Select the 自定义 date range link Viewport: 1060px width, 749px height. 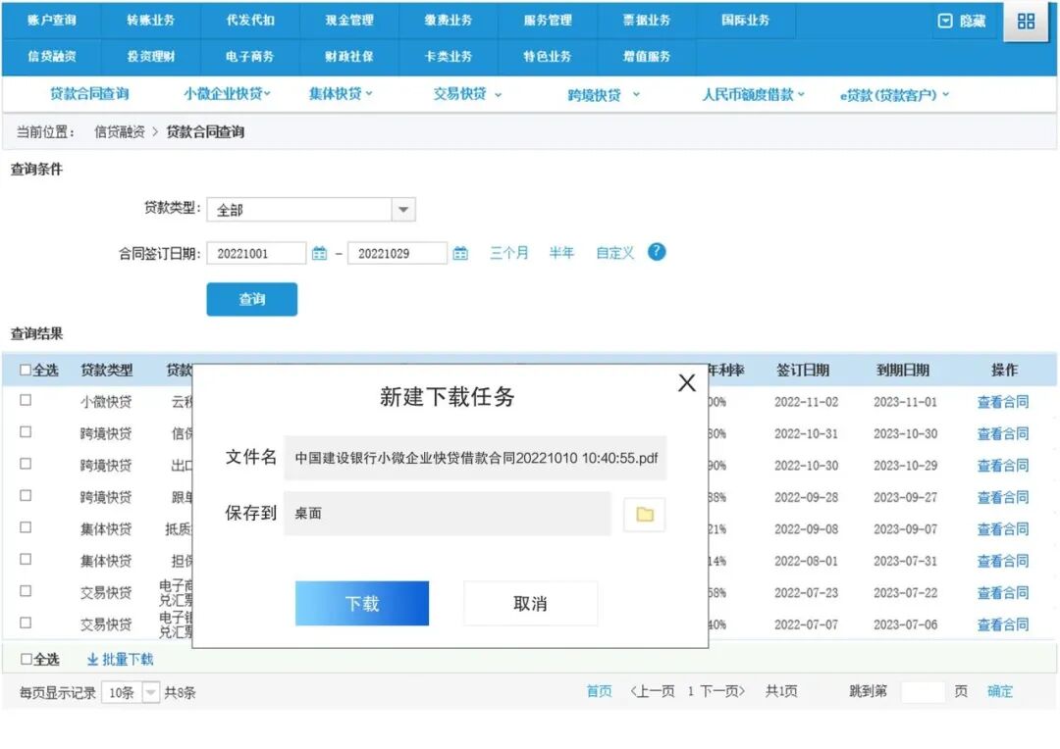(x=614, y=253)
